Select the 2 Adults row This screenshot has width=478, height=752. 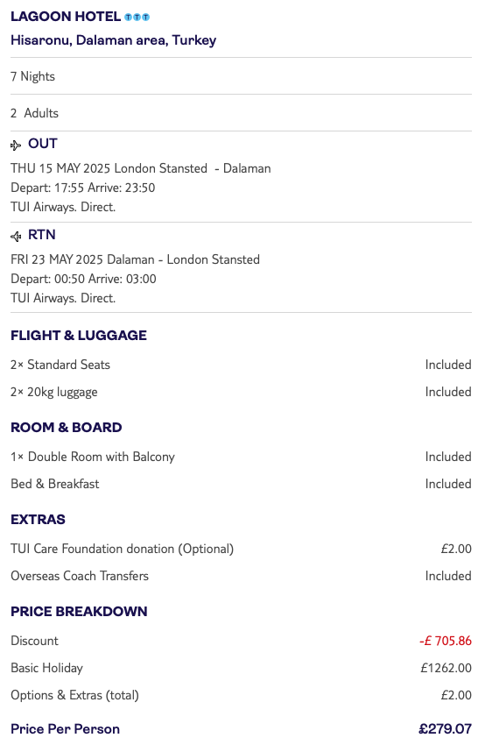click(x=241, y=113)
